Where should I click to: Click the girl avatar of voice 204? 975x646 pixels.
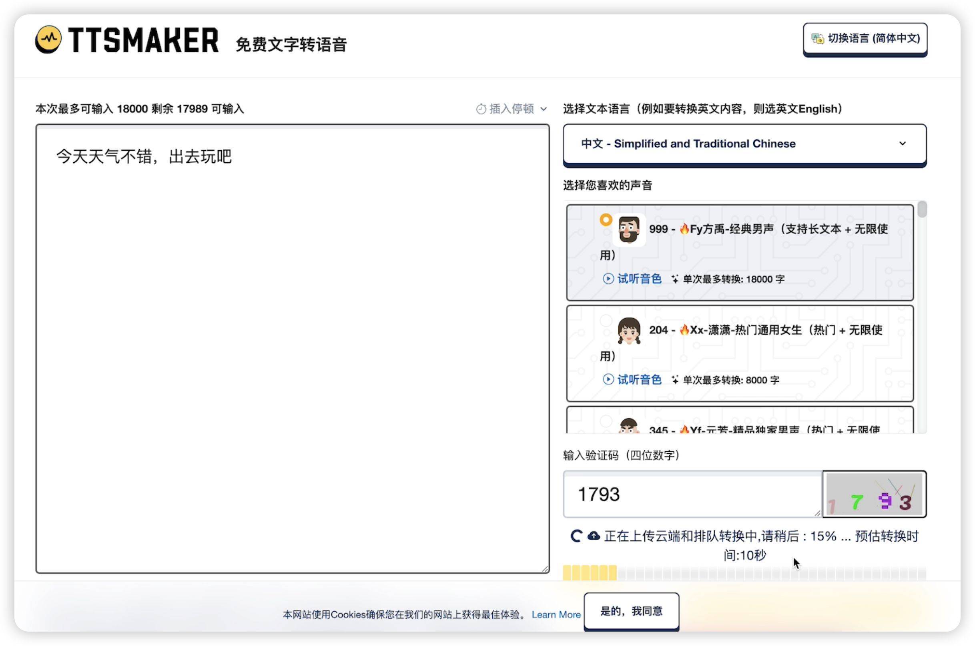(628, 331)
